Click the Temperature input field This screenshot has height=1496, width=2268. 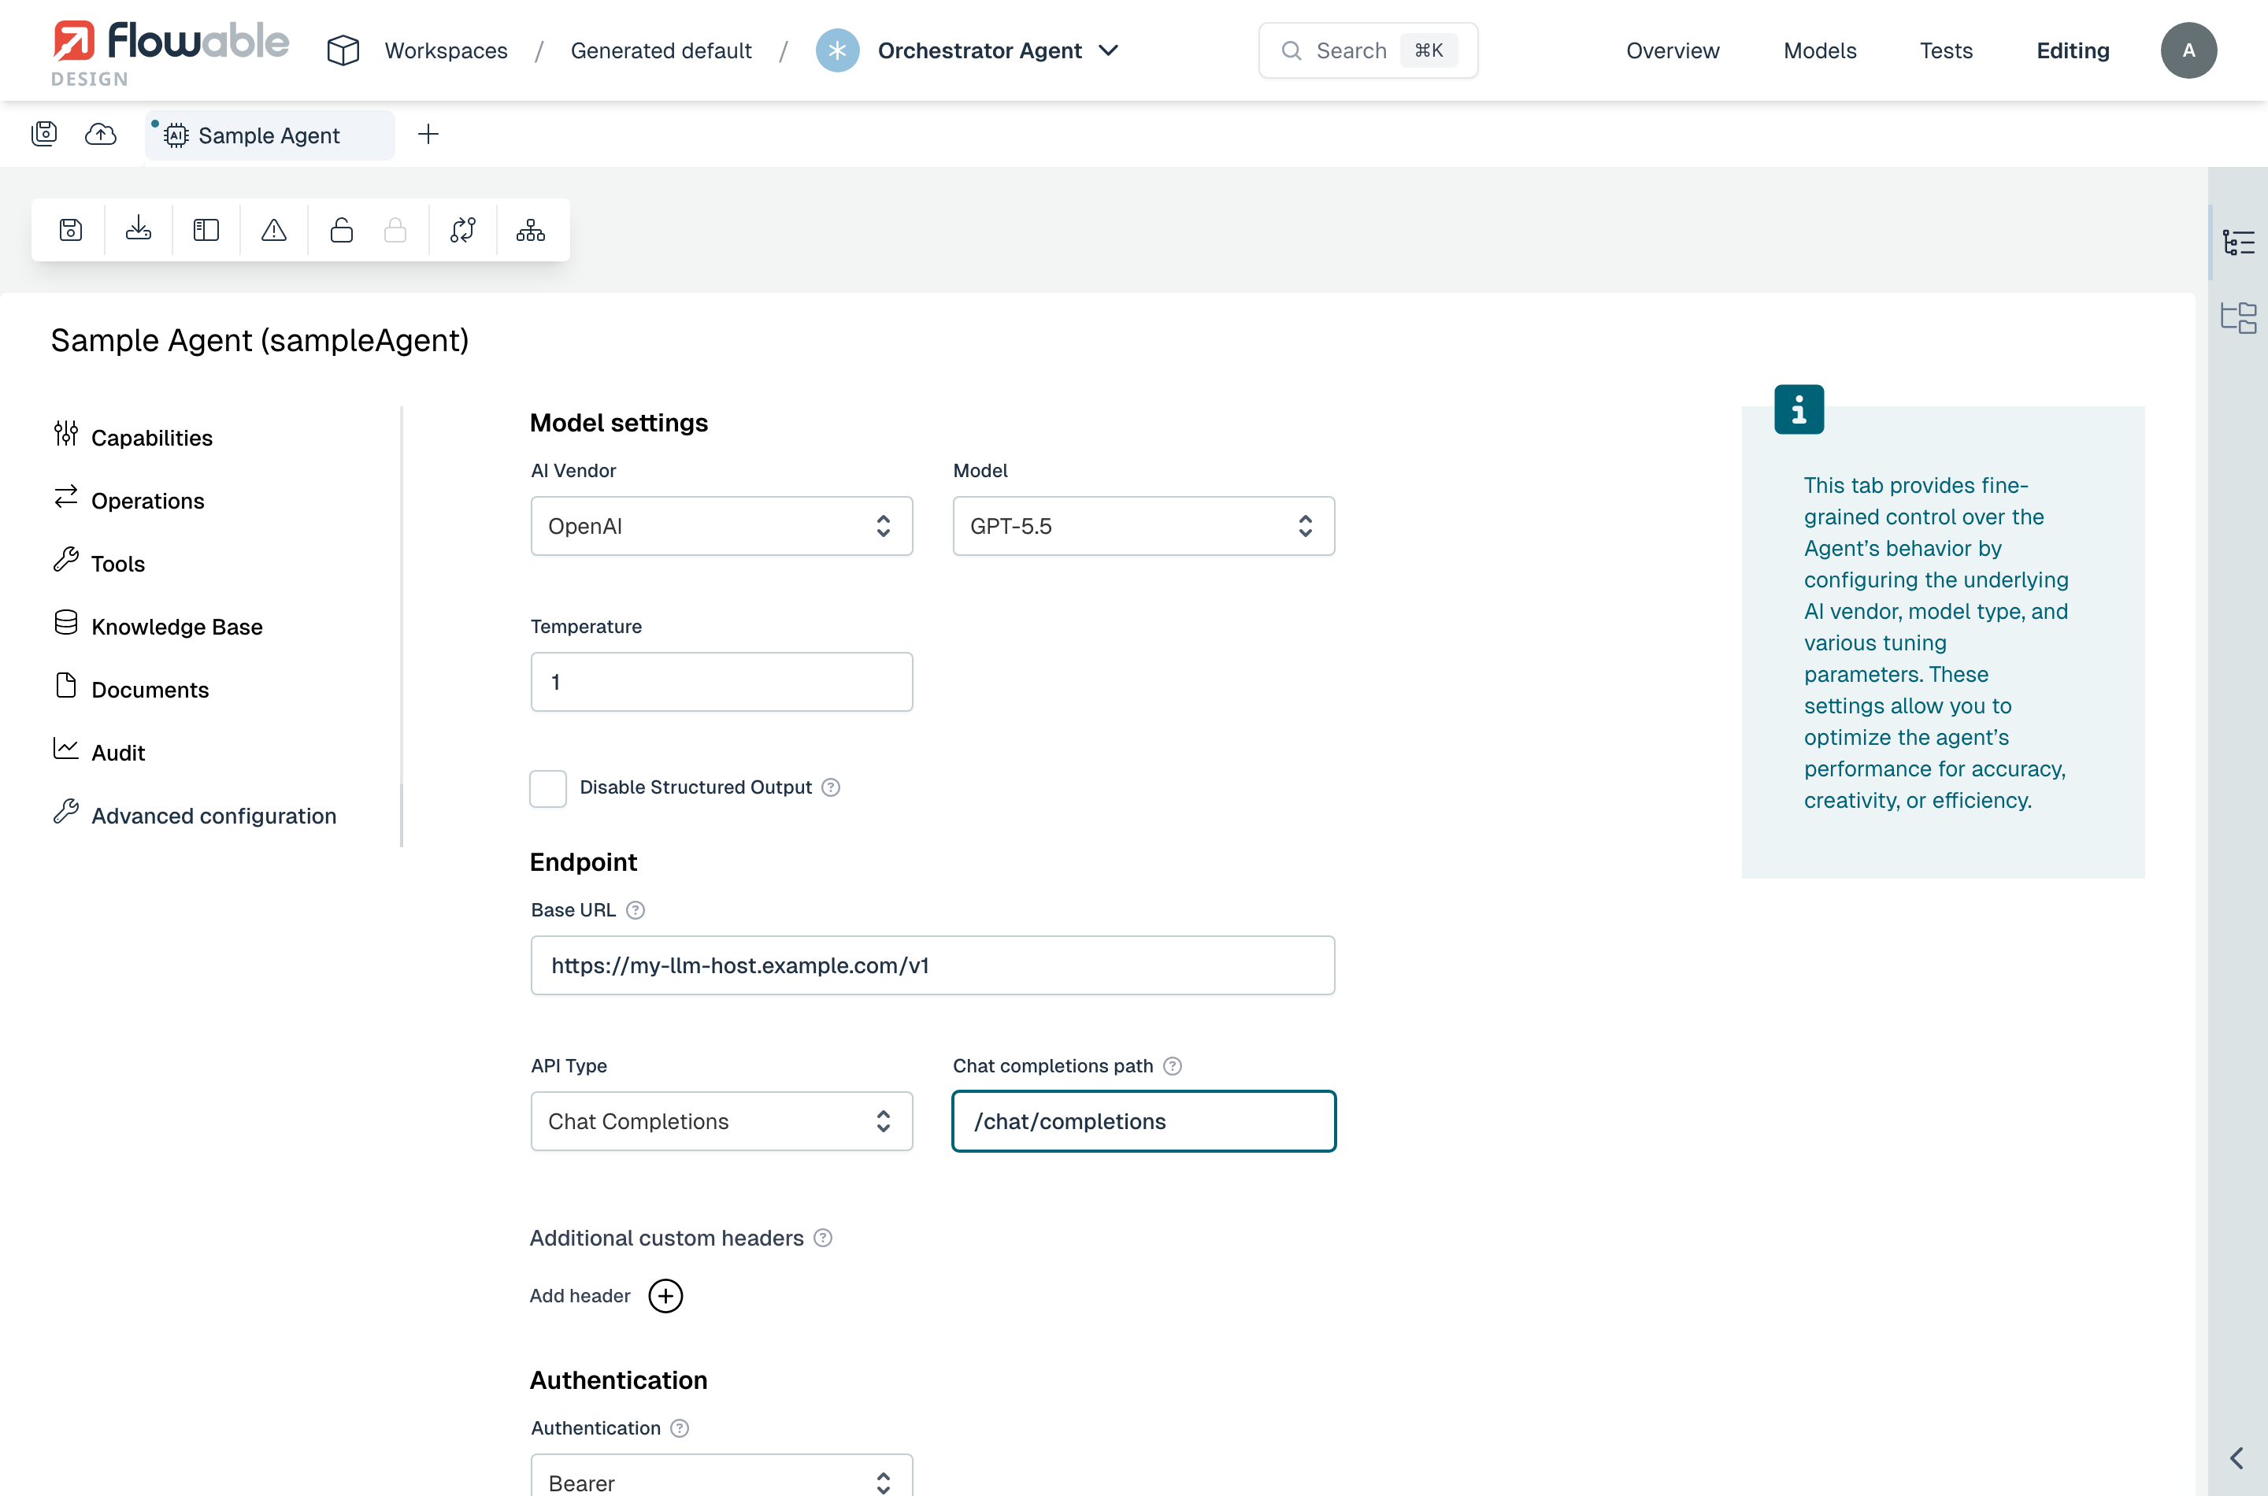tap(721, 681)
